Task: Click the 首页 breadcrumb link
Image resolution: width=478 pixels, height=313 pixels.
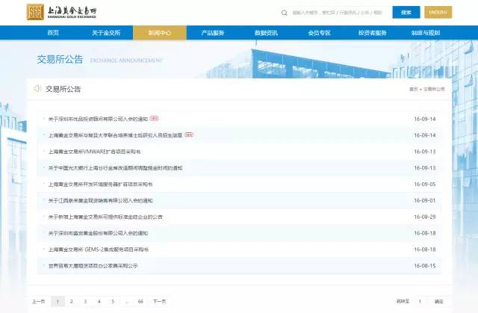Action: [413, 89]
